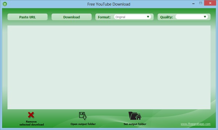Open the Format dropdown showing Original
218x130 pixels.
click(x=132, y=17)
